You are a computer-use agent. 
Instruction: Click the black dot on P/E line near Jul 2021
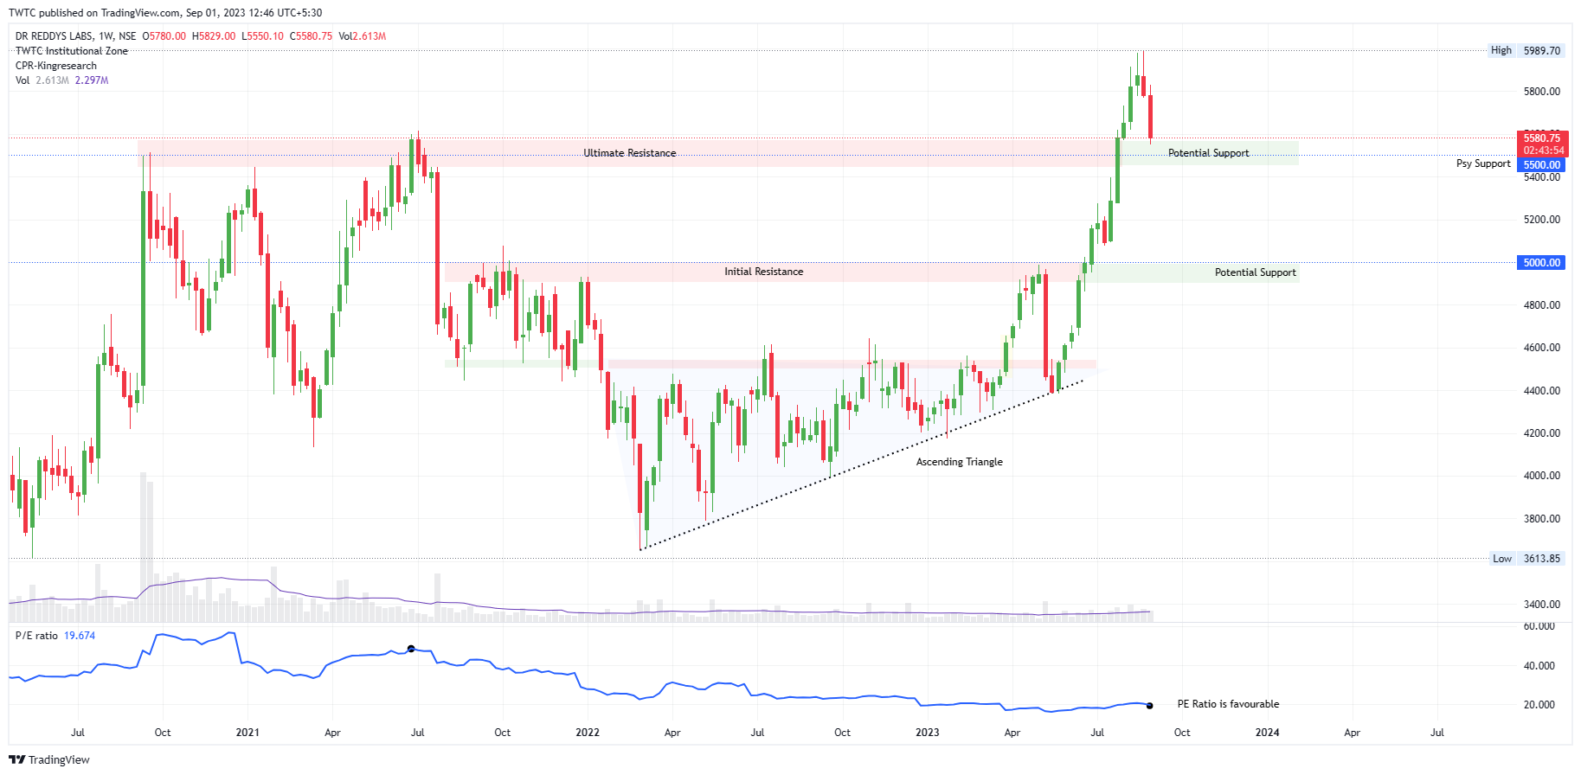click(x=411, y=649)
